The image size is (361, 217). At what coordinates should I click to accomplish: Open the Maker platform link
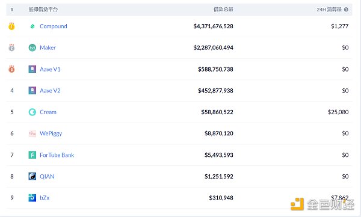point(48,47)
